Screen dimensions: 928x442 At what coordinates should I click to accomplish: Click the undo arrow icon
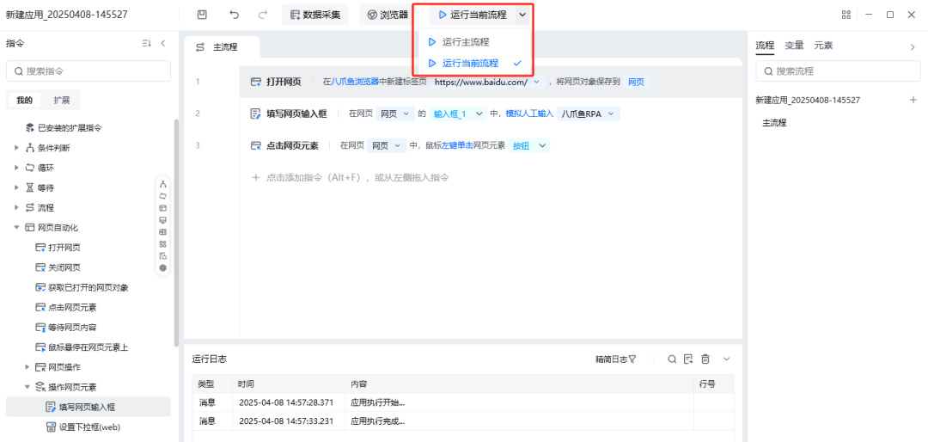[x=235, y=15]
